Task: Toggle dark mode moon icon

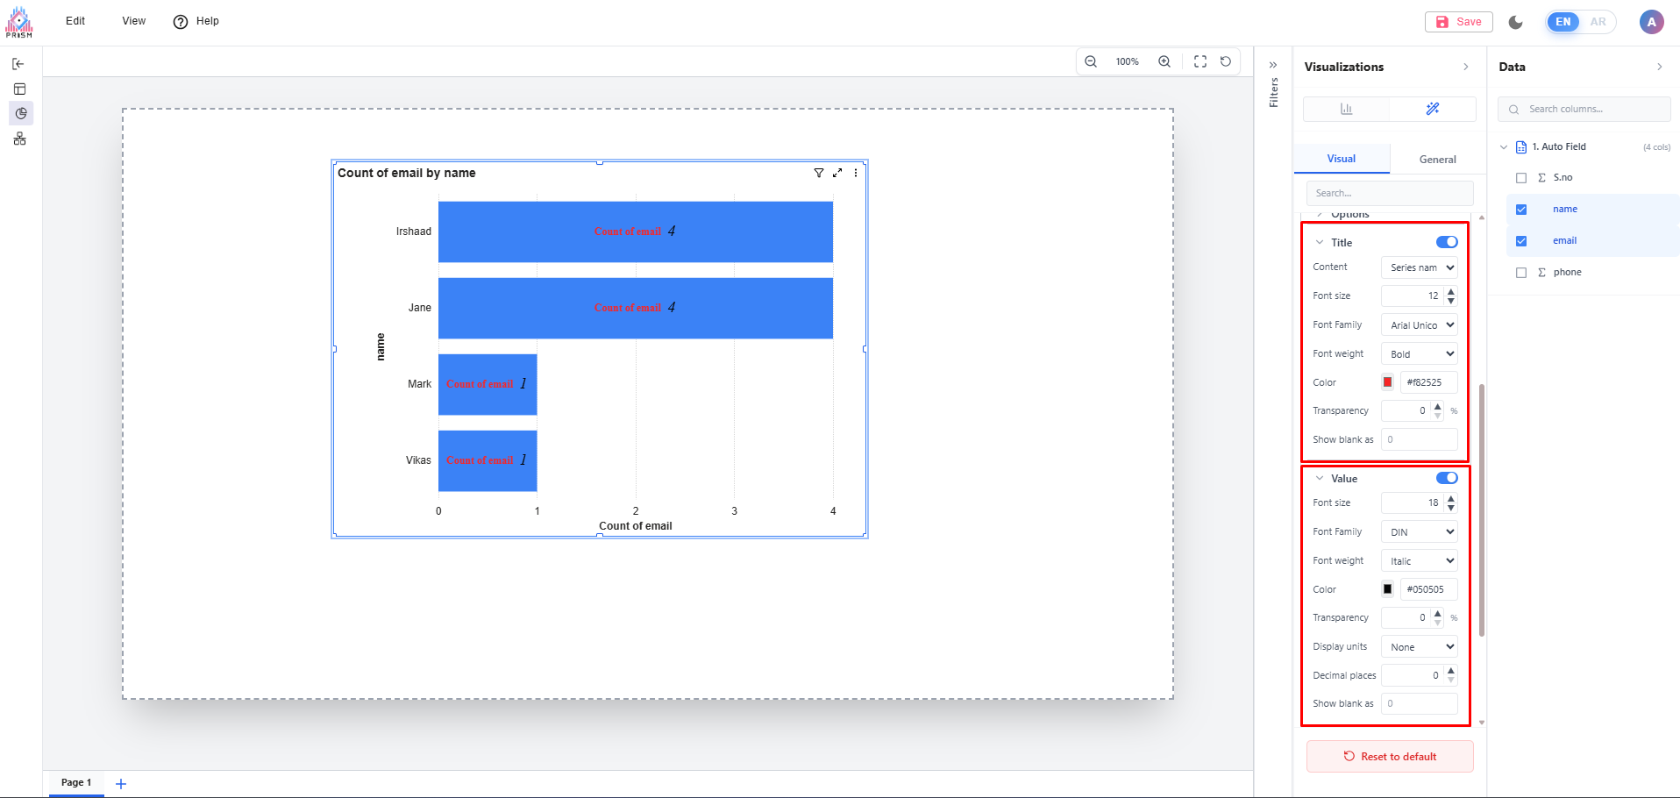Action: pyautogui.click(x=1515, y=22)
